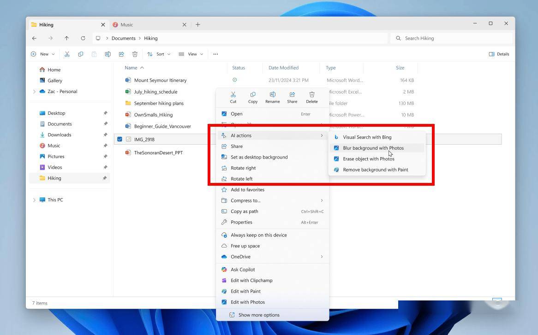Add a new tab
This screenshot has height=335, width=538.
point(197,25)
